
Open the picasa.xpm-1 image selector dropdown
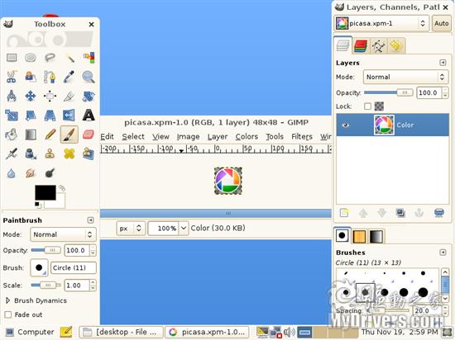coord(381,23)
